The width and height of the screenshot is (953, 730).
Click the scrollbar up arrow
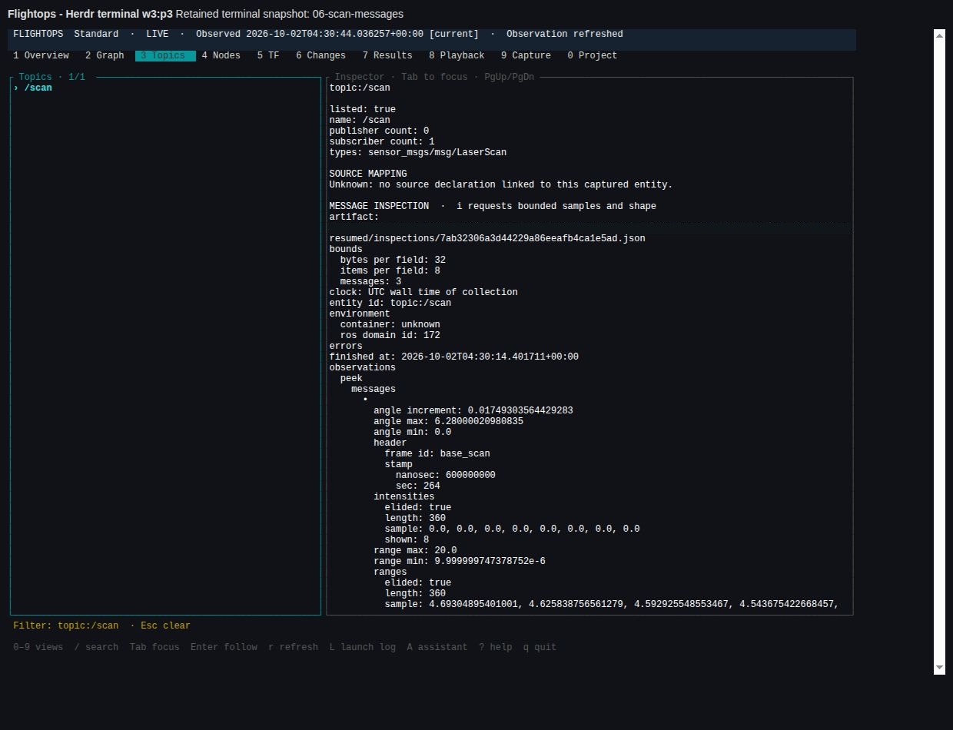(x=939, y=35)
